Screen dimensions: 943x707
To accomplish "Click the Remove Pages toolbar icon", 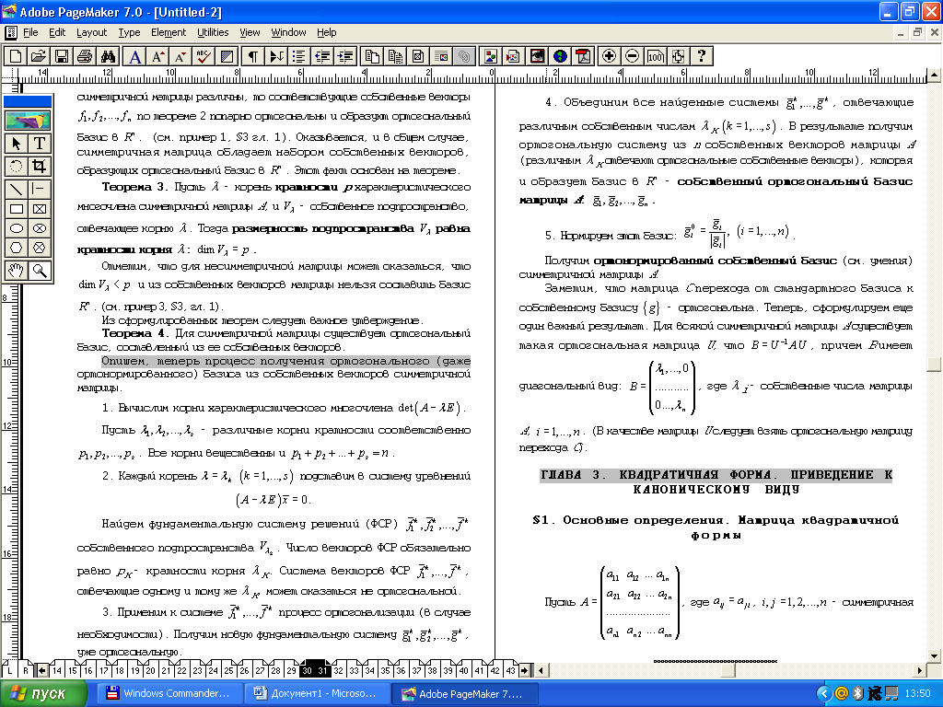I will coord(395,56).
